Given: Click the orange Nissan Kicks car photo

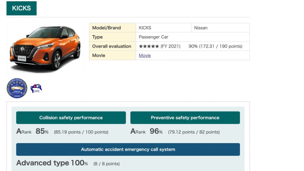Looking at the screenshot, I should (x=45, y=48).
